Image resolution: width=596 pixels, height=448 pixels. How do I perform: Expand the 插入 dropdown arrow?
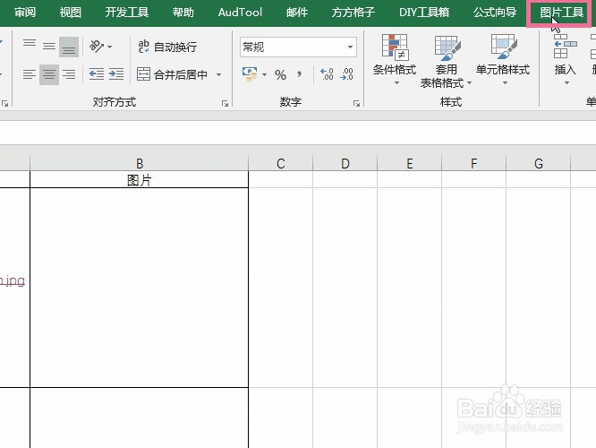pos(566,83)
